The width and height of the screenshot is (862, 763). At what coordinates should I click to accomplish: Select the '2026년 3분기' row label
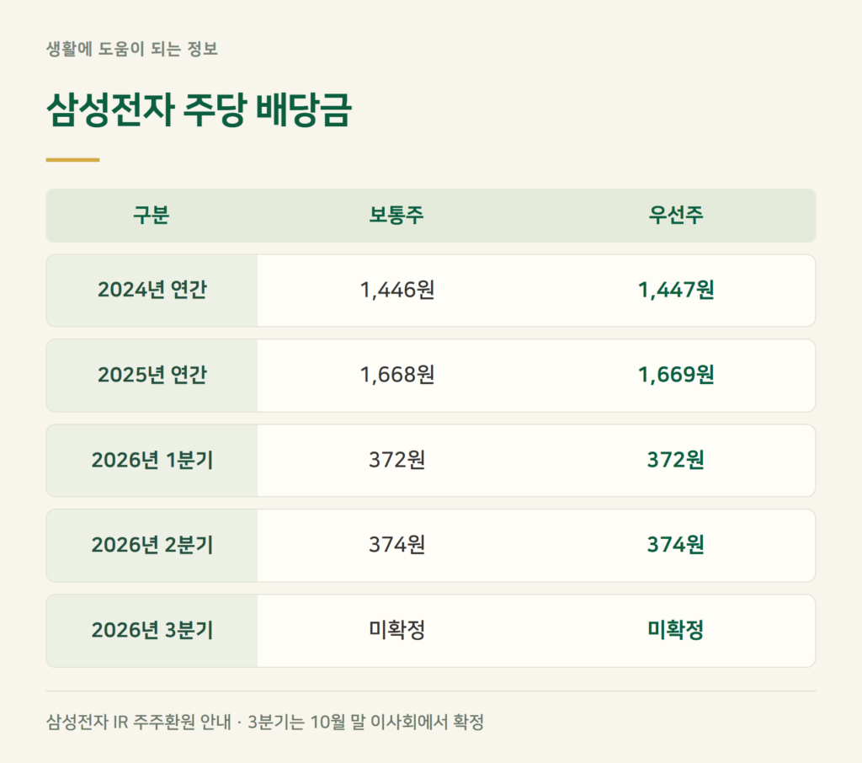pyautogui.click(x=152, y=630)
